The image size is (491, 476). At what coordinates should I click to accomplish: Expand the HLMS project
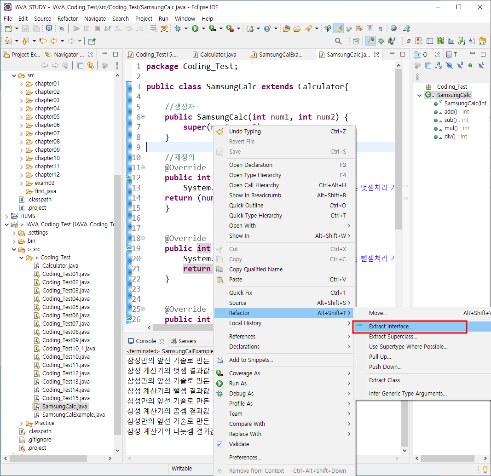tap(6, 216)
